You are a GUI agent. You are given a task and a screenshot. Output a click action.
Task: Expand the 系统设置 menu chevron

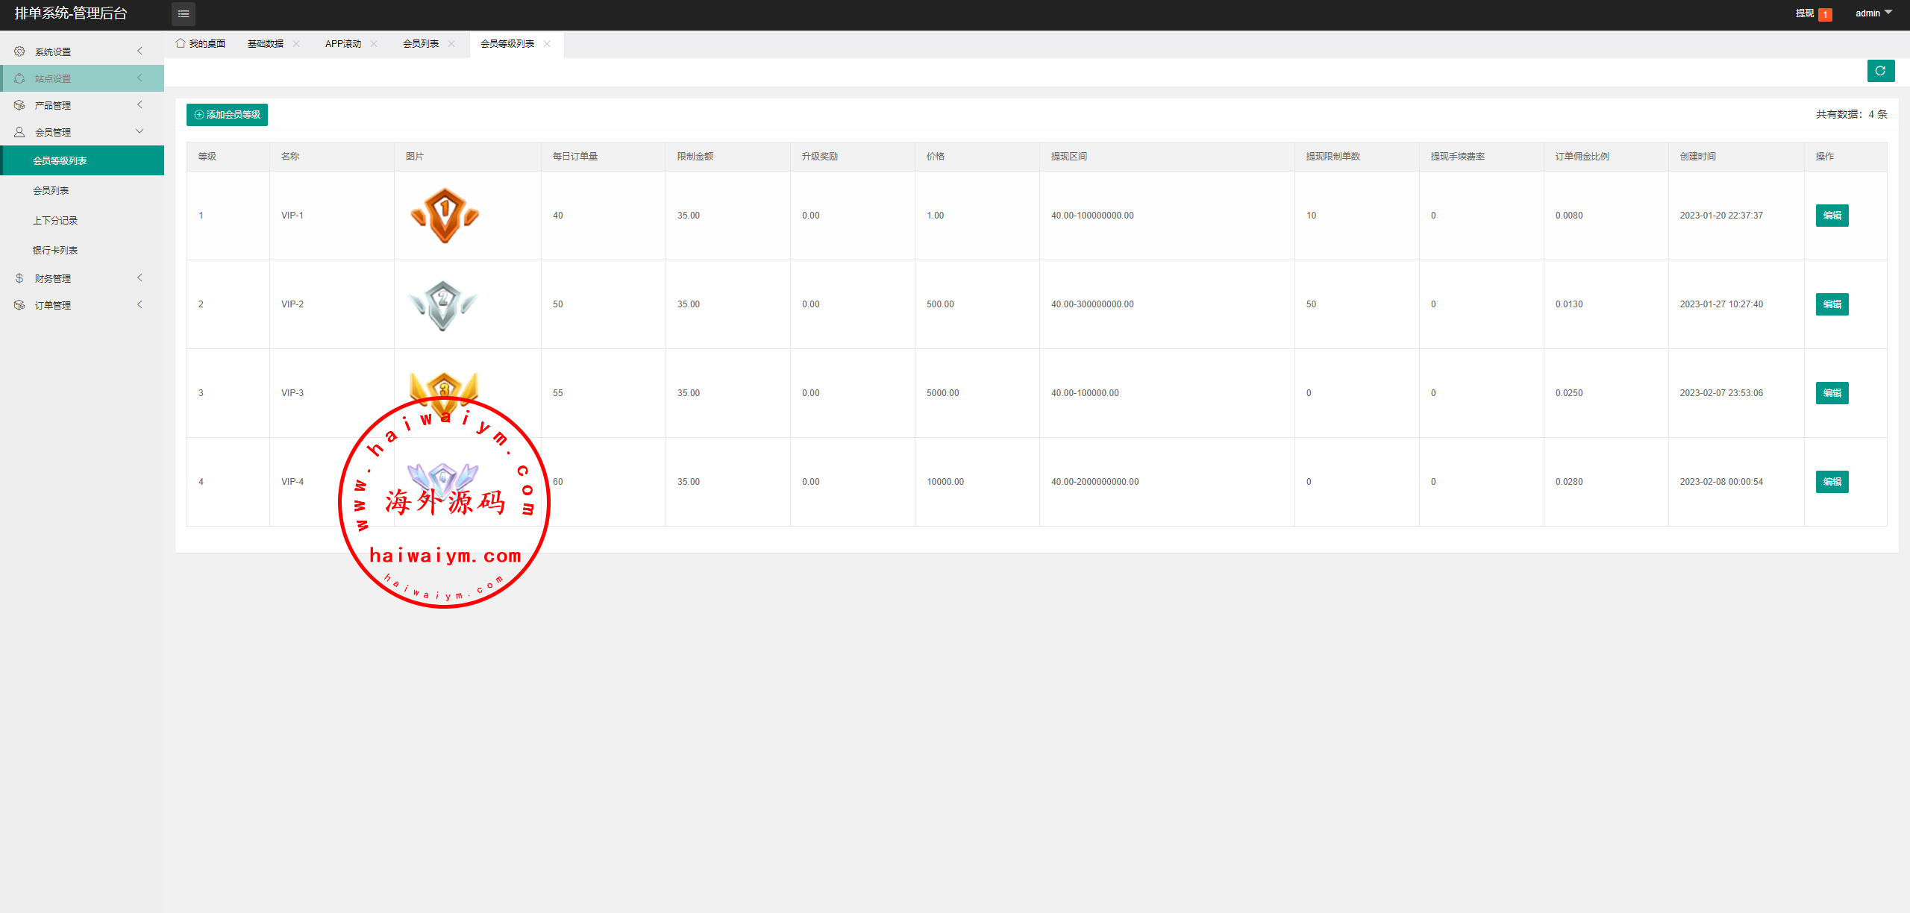(140, 51)
